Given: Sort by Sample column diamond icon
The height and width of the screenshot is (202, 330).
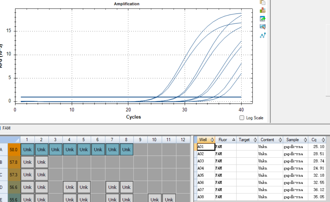Looking at the screenshot, I should 305,140.
